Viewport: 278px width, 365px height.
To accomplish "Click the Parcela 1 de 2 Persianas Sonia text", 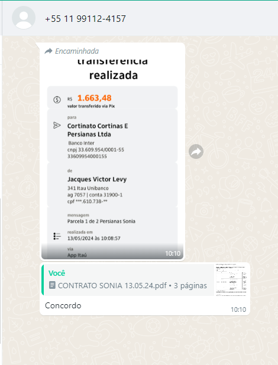I will pyautogui.click(x=101, y=221).
